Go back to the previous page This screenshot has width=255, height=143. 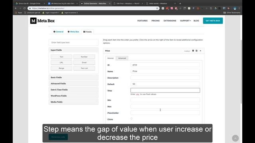tap(16, 8)
